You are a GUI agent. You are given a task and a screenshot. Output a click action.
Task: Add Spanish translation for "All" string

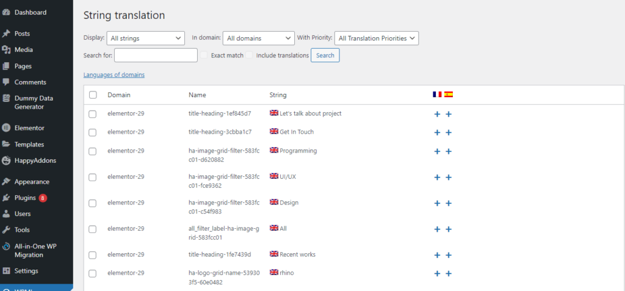449,229
